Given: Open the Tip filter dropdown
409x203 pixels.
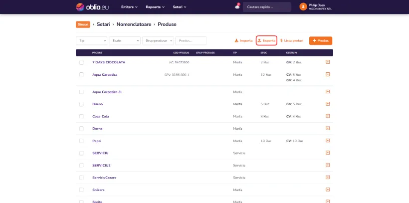Looking at the screenshot, I should pyautogui.click(x=92, y=41).
